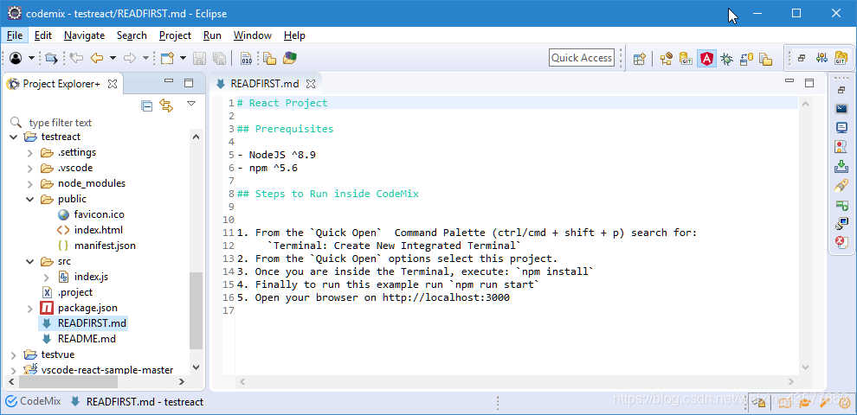Viewport: 857px width, 415px height.
Task: Go to last edit location
Action: pyautogui.click(x=76, y=58)
